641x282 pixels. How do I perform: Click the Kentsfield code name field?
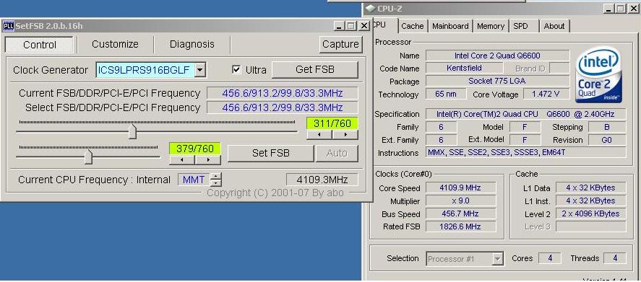pos(464,68)
